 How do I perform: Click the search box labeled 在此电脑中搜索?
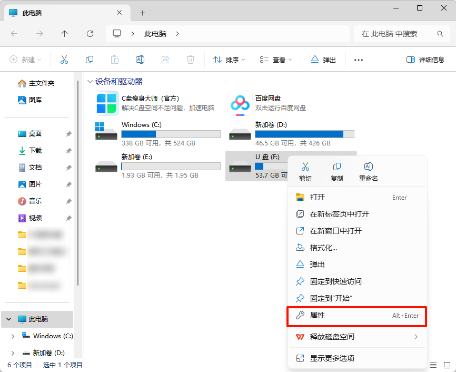pyautogui.click(x=398, y=33)
